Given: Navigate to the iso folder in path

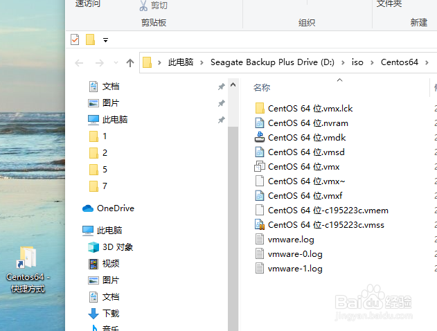Looking at the screenshot, I should (x=357, y=62).
